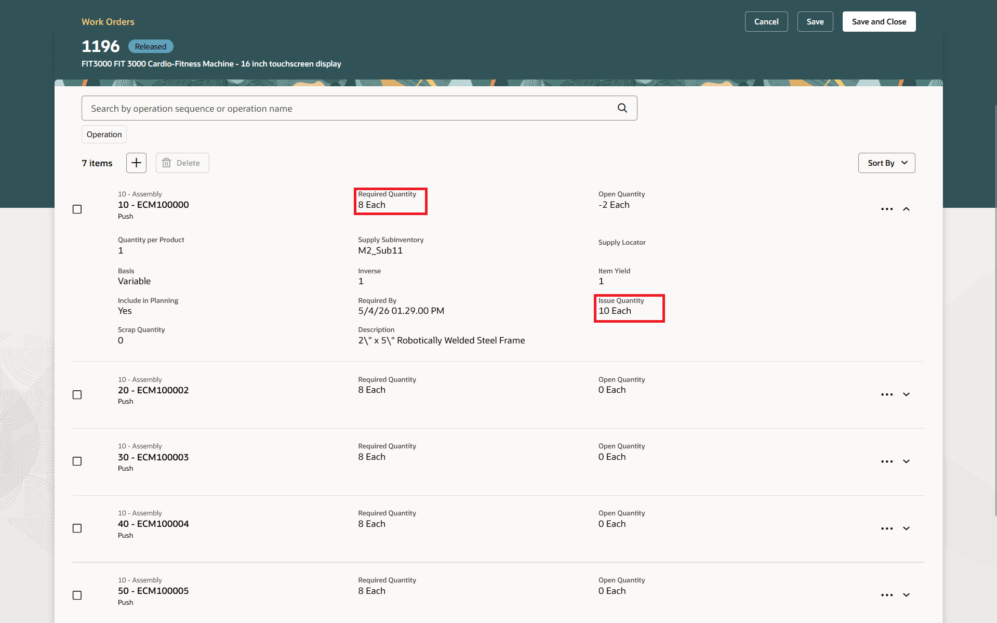This screenshot has height=623, width=997.
Task: Click the Delete trash button
Action: (182, 163)
